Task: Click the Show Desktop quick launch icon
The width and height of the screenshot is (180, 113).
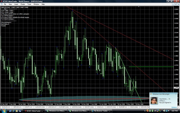Action: (10, 111)
